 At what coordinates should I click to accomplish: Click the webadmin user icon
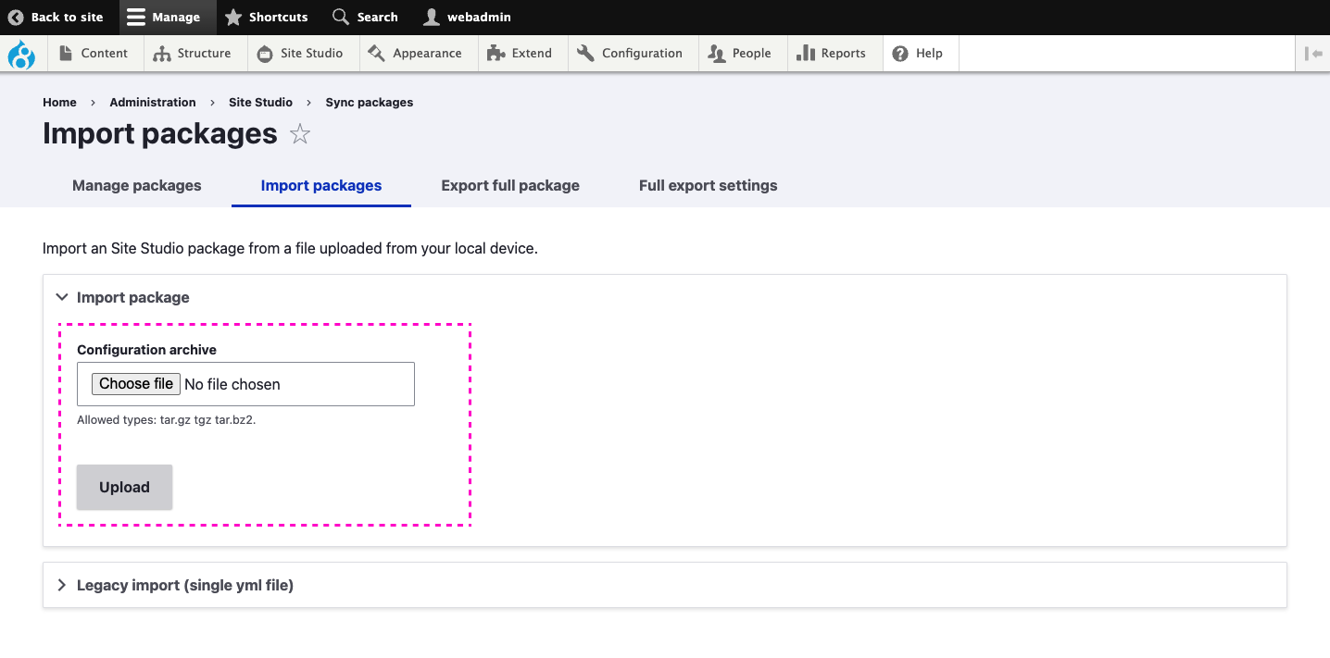tap(432, 17)
